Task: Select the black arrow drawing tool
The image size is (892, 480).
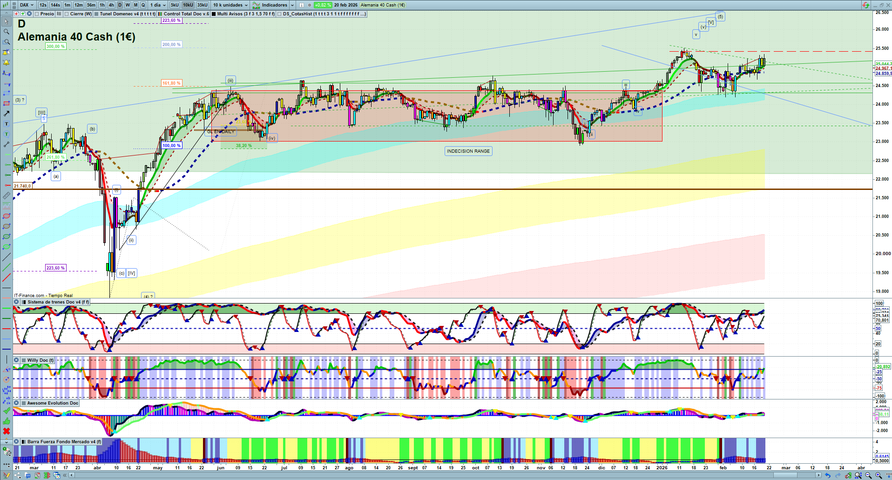Action: tap(7, 114)
